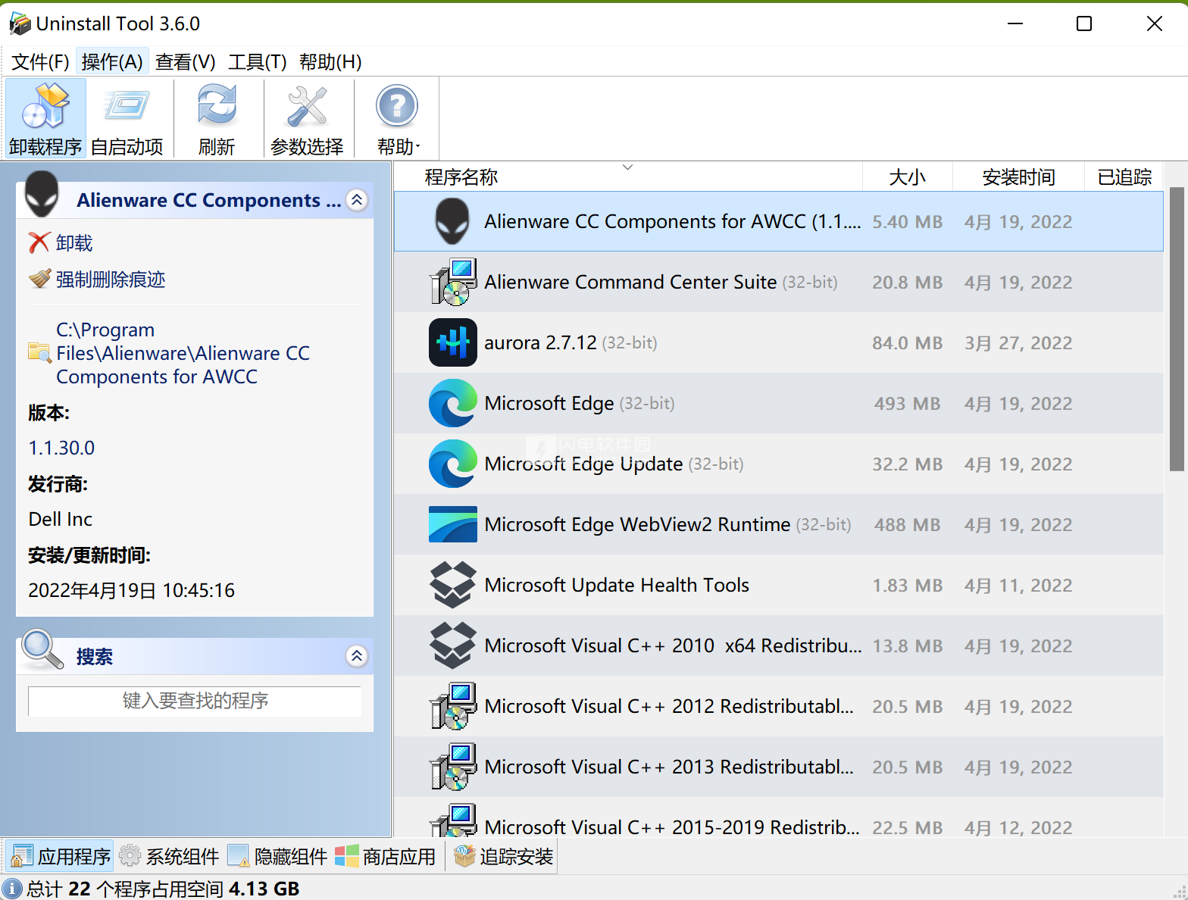Click the 追踪安装 traced install button
Viewport: 1188px width, 900px height.
tap(504, 857)
